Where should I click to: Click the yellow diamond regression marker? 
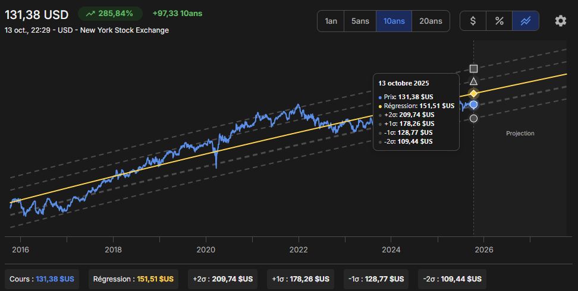point(474,94)
